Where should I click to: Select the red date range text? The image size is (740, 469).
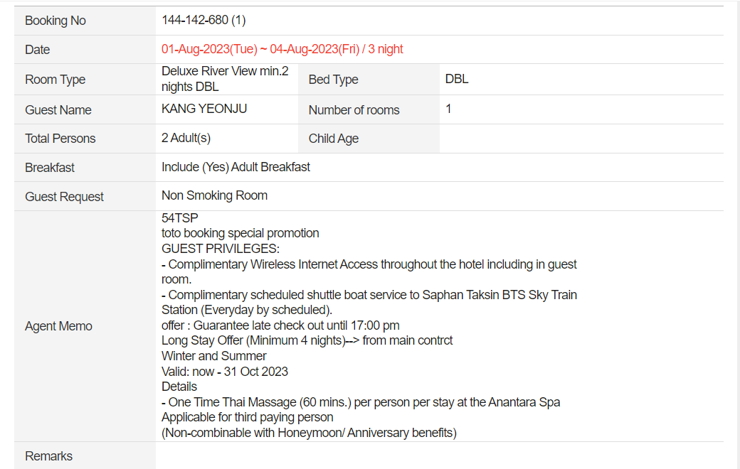click(282, 49)
